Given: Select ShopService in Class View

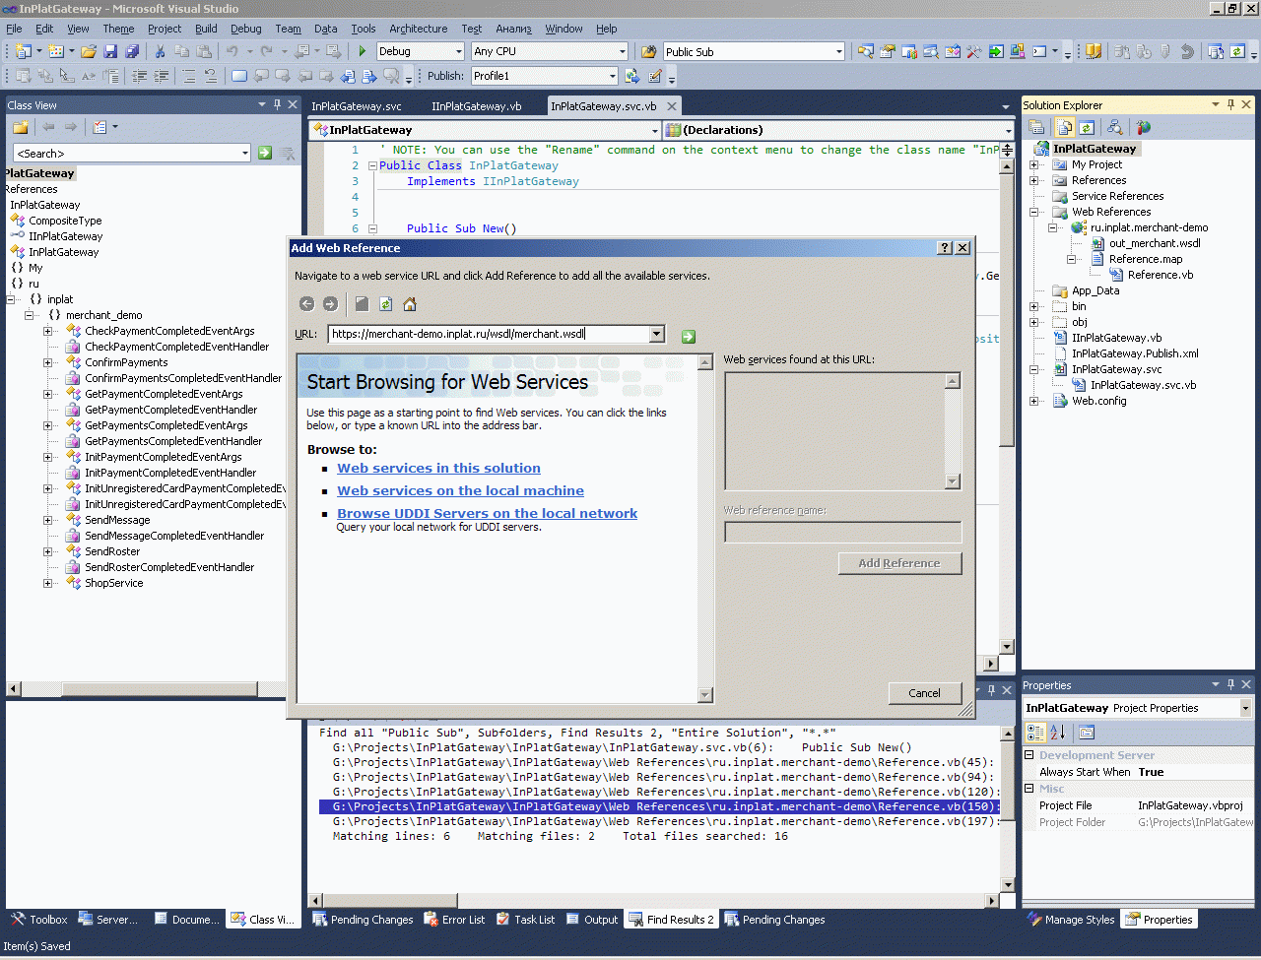Looking at the screenshot, I should [x=113, y=583].
